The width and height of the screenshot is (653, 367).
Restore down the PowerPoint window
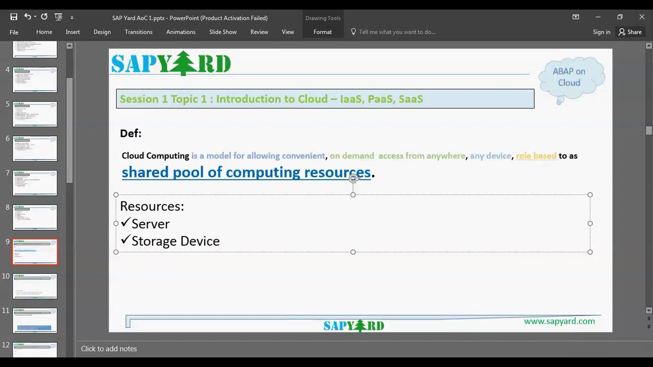point(620,17)
